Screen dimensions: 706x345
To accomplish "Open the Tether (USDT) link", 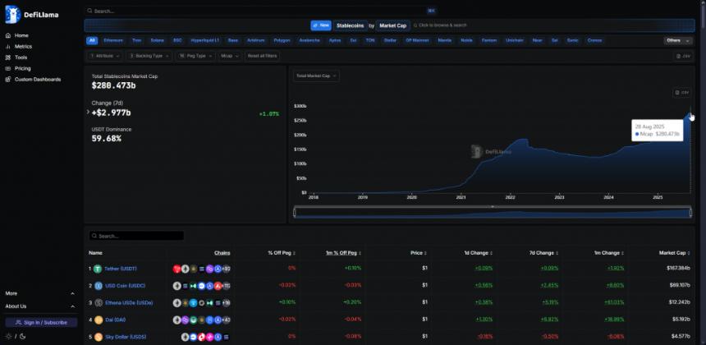I will pyautogui.click(x=120, y=269).
